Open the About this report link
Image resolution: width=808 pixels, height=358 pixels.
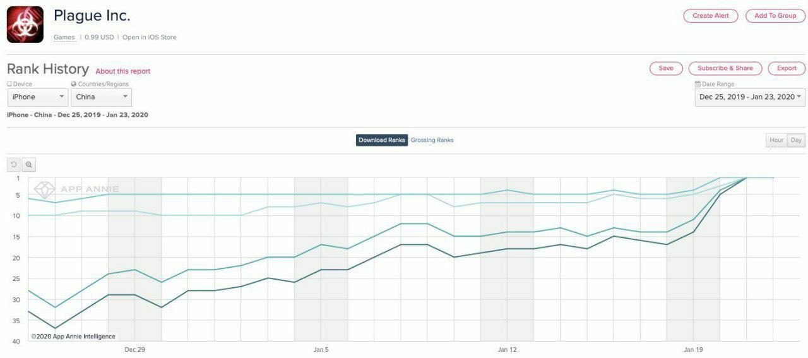coord(123,71)
